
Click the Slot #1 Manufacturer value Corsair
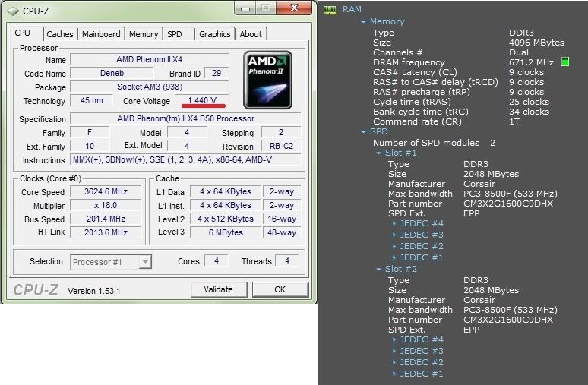(479, 184)
